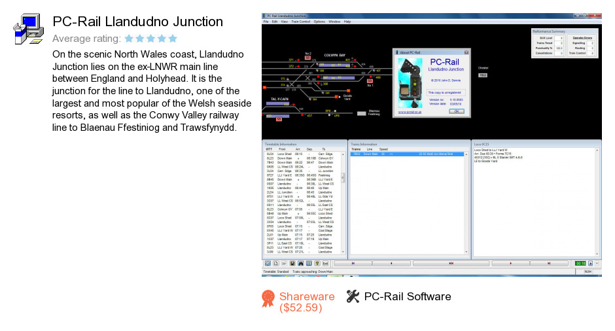Click the PC-Rail Llandudno Junction title
This screenshot has width=615, height=331.
coord(137,22)
